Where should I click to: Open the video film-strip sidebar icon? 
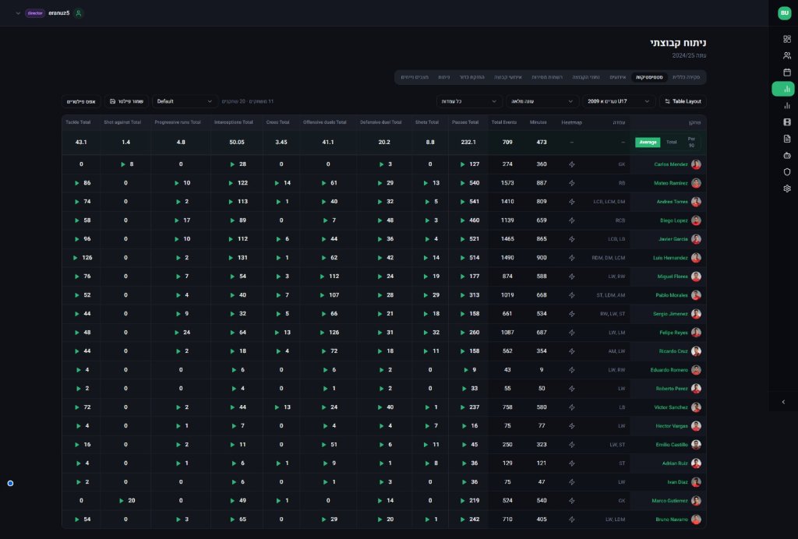click(x=787, y=122)
